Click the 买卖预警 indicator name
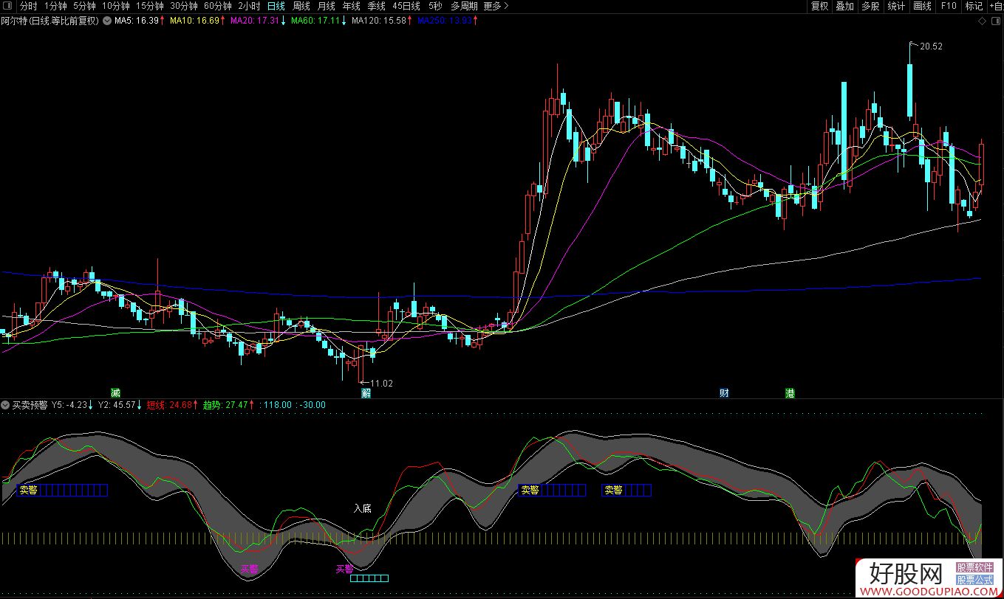The width and height of the screenshot is (1004, 599). coord(30,405)
